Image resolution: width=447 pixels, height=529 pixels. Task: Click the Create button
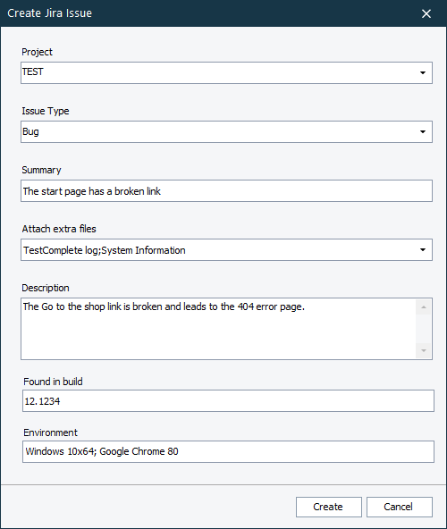(x=329, y=507)
